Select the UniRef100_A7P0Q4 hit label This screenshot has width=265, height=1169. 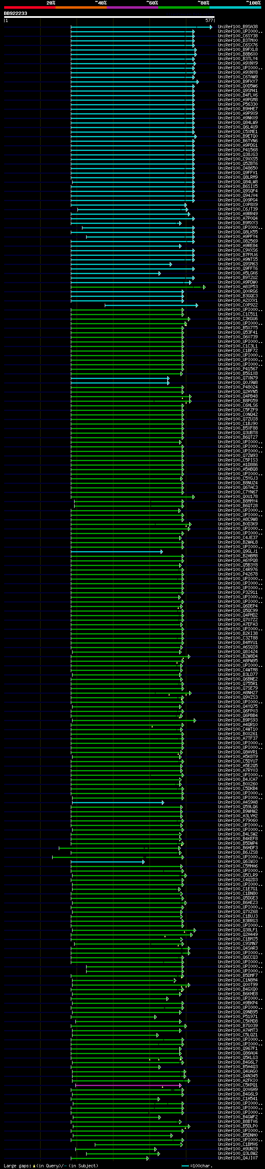238,218
